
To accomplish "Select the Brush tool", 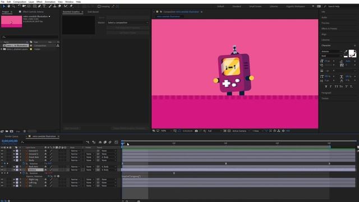I will pos(50,6).
